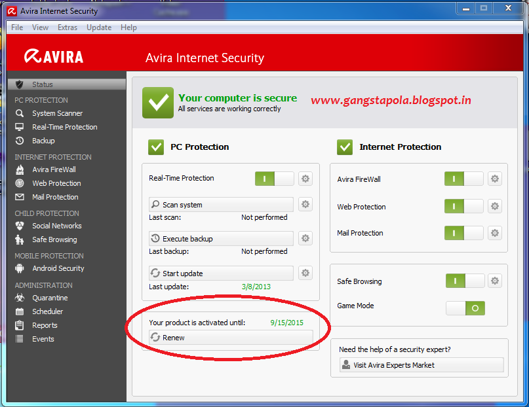This screenshot has height=407, width=529.
Task: Open the View menu
Action: tap(40, 27)
